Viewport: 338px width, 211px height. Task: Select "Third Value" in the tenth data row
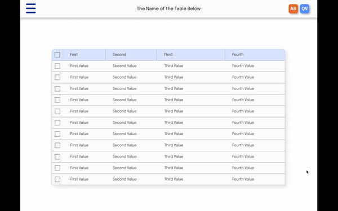coord(174,168)
